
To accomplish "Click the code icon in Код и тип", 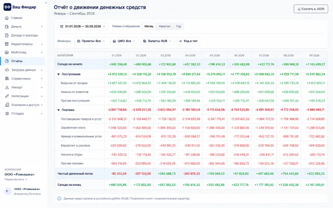I will [180, 41].
